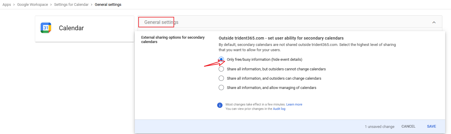
Task: Open the Learn more link
Action: [x=294, y=104]
